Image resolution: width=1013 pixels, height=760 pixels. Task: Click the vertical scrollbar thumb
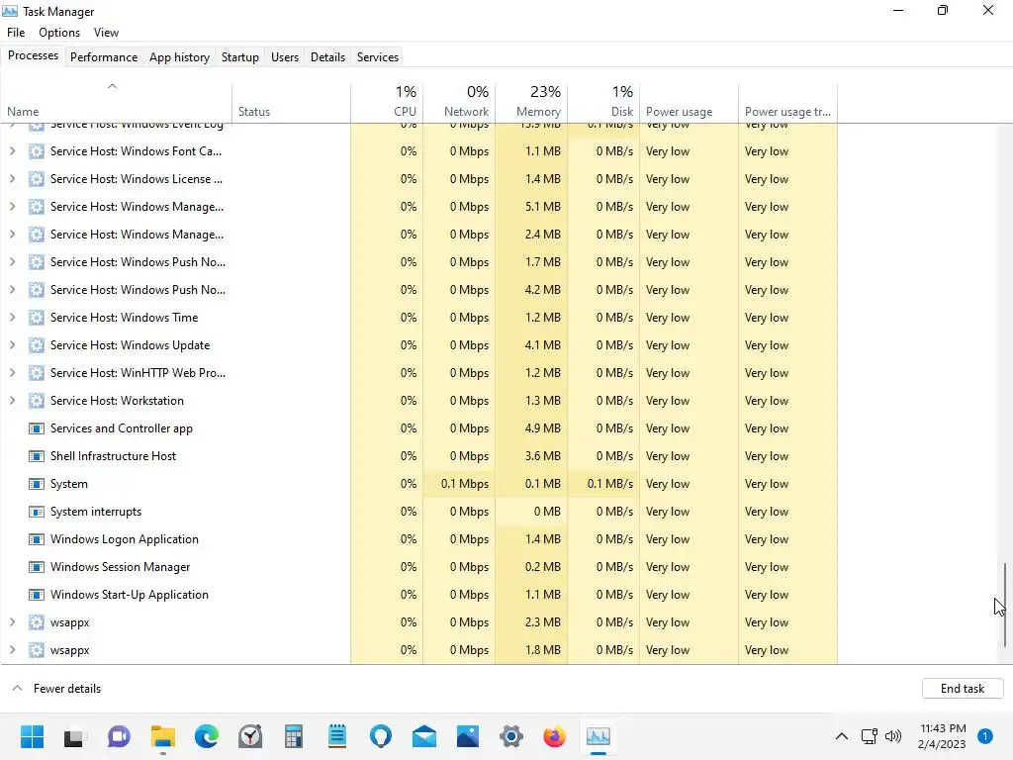tap(1005, 605)
